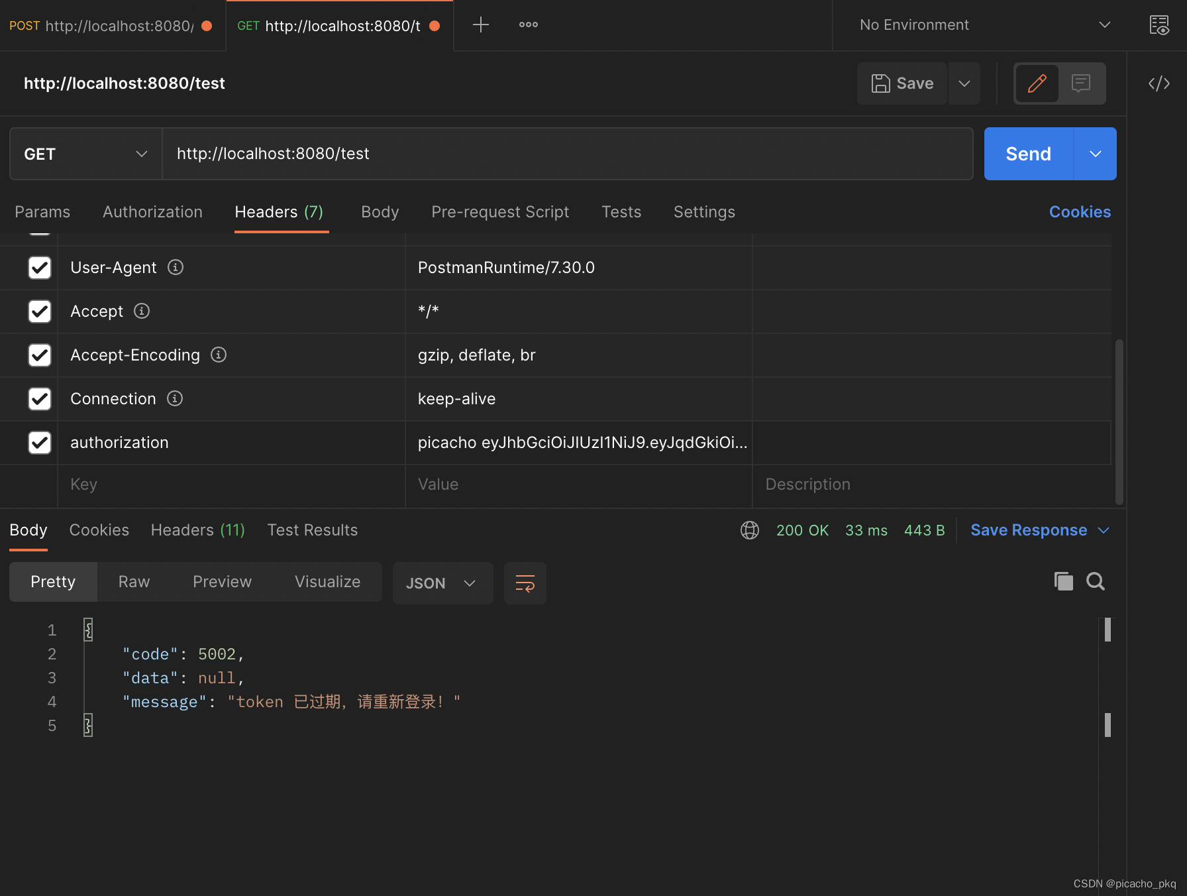The height and width of the screenshot is (896, 1187).
Task: Switch response view to Visualize
Action: click(x=327, y=582)
